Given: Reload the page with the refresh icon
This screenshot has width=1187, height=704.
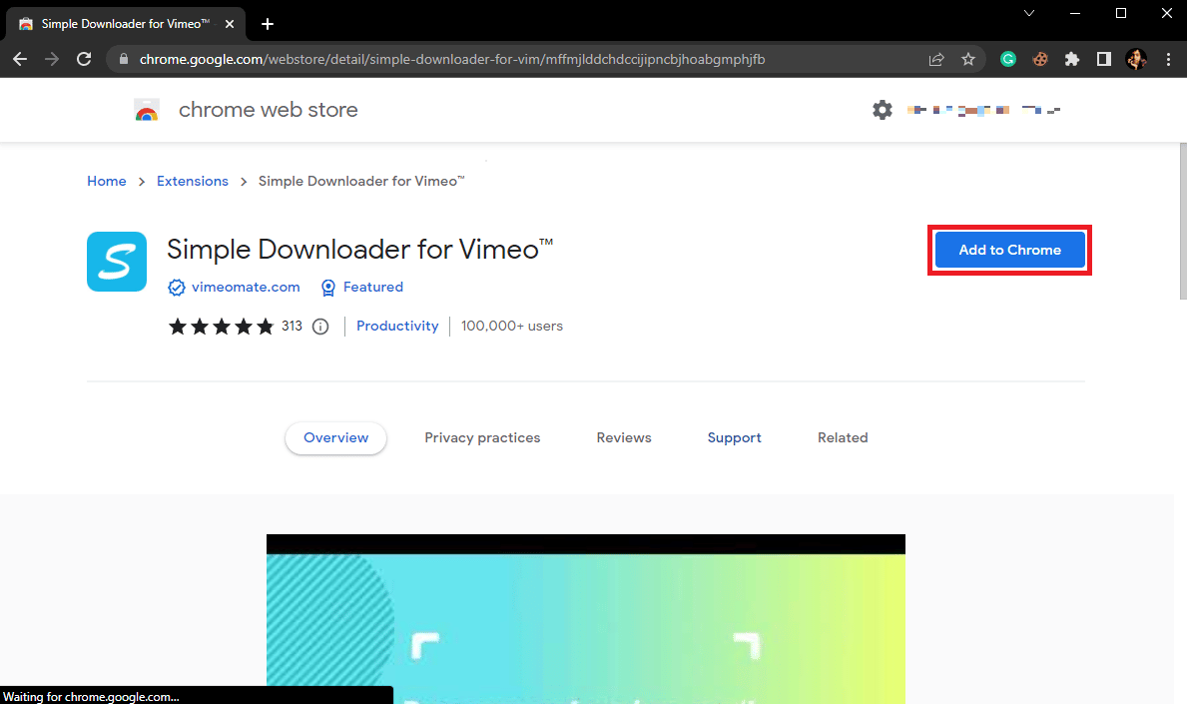Looking at the screenshot, I should (84, 59).
